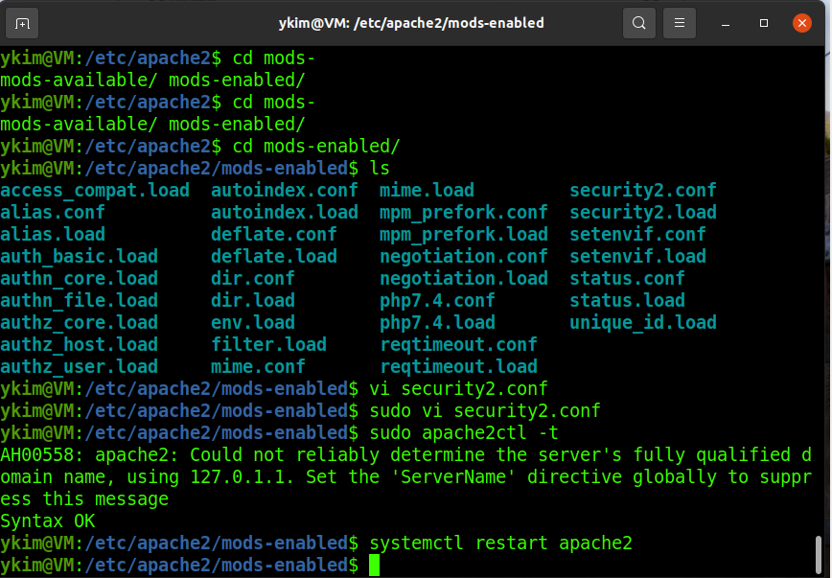Image resolution: width=832 pixels, height=578 pixels.
Task: Click auth_basic.load file name
Action: point(79,256)
